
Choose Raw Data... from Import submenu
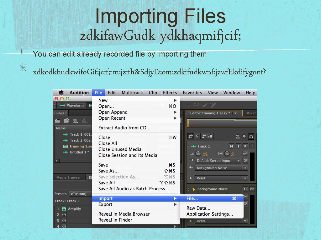tap(212, 208)
